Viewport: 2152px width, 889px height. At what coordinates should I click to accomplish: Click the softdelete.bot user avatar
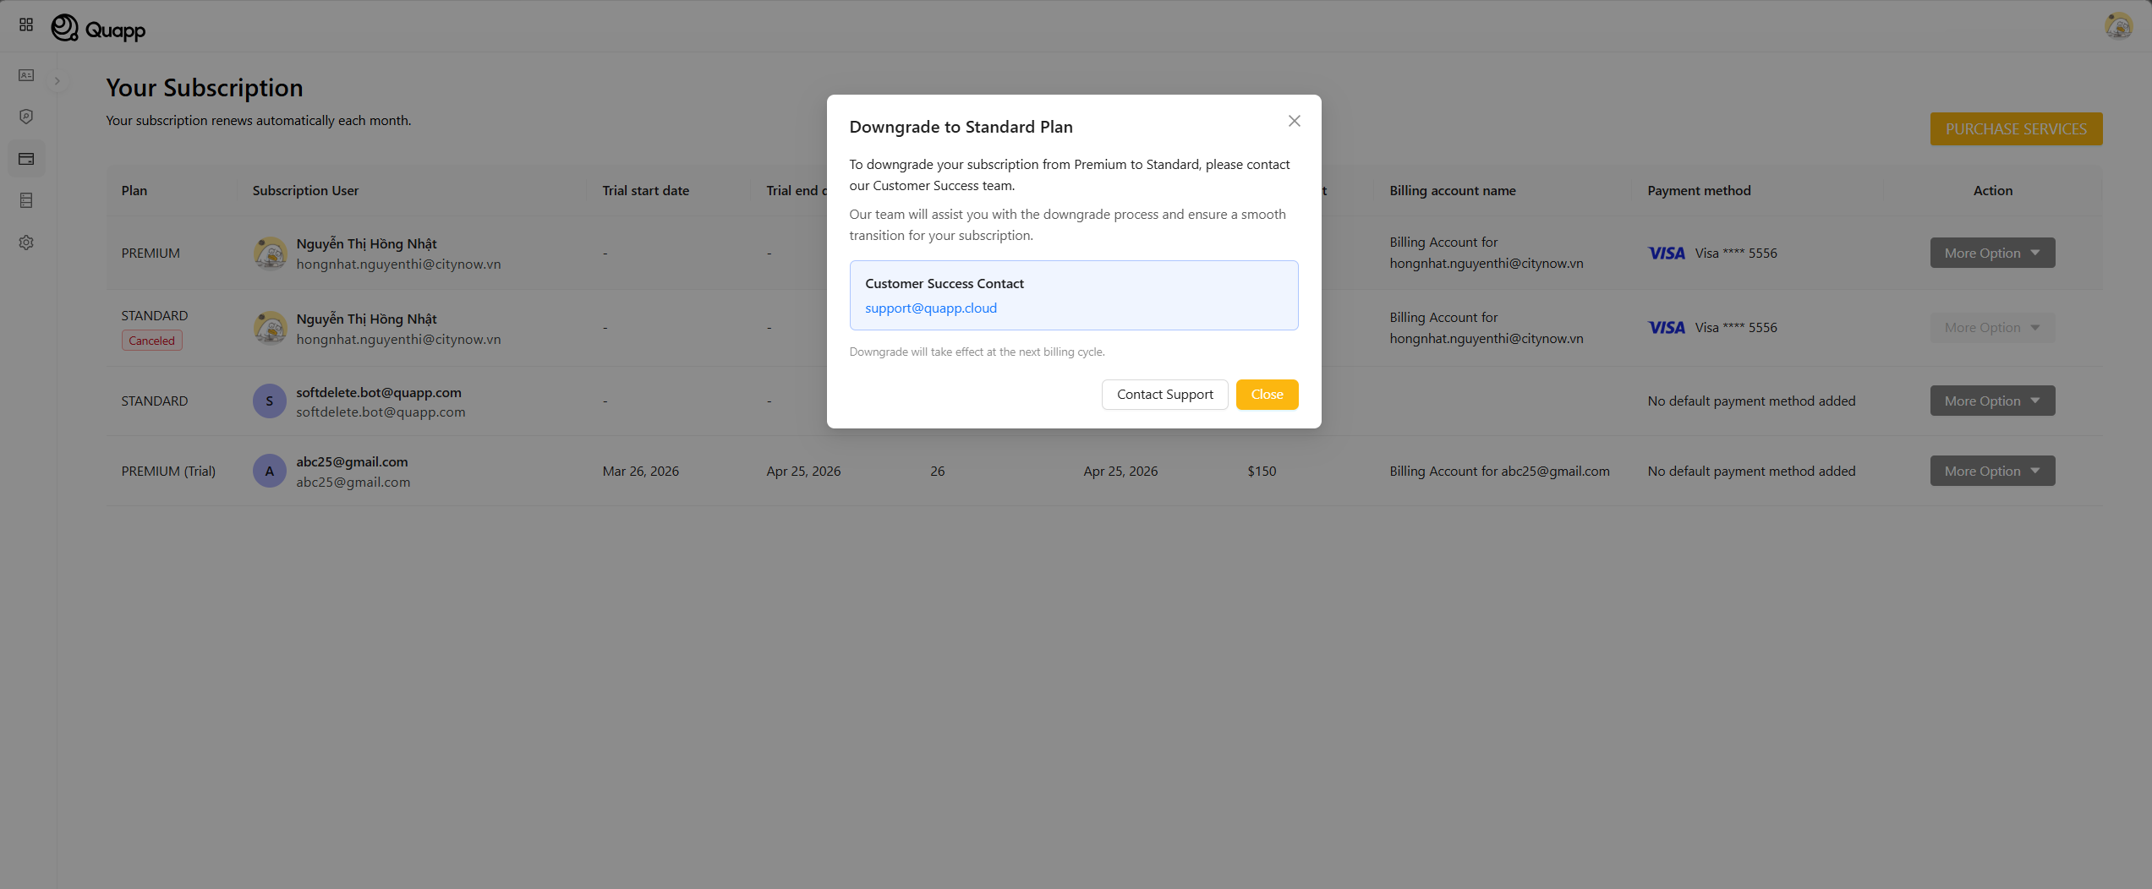(x=269, y=401)
